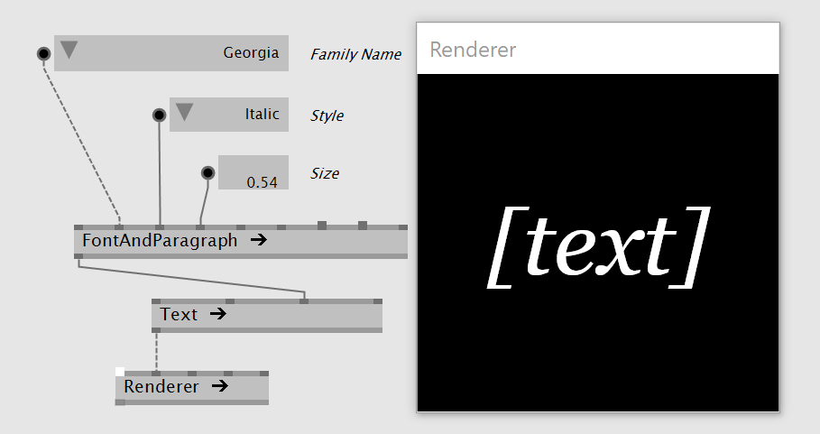The width and height of the screenshot is (820, 434).
Task: Select the Text node
Action: click(267, 315)
